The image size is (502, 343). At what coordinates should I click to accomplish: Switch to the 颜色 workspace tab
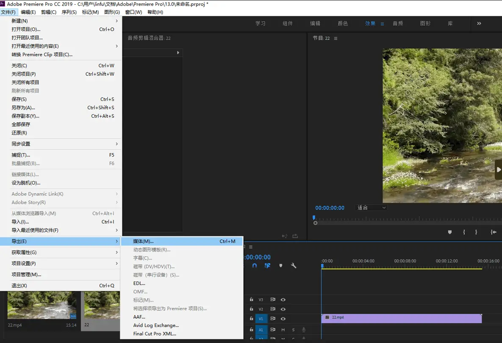pos(343,23)
